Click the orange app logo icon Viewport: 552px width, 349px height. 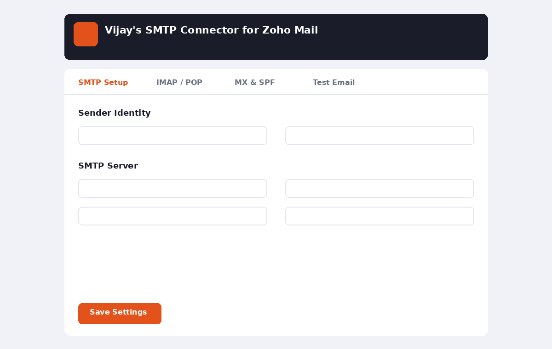tap(86, 34)
